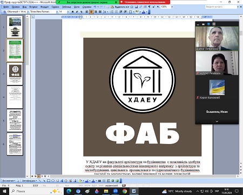Open font color dropdown arrow

(x=146, y=12)
